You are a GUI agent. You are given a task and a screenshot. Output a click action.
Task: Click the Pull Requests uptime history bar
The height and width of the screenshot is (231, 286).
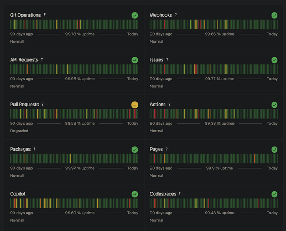pyautogui.click(x=74, y=114)
